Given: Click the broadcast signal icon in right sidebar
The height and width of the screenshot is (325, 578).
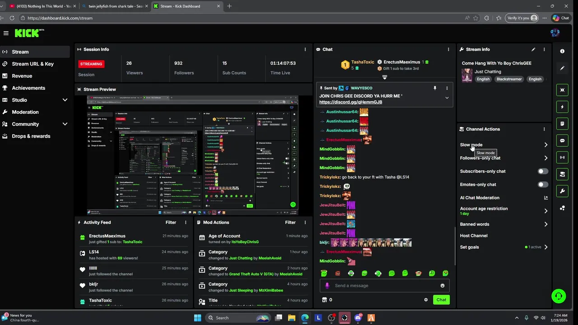Looking at the screenshot, I should click(562, 158).
